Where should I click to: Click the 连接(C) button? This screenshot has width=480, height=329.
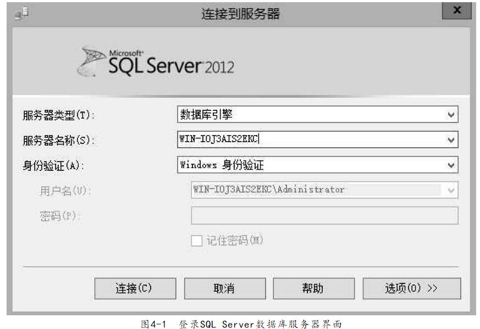click(135, 288)
